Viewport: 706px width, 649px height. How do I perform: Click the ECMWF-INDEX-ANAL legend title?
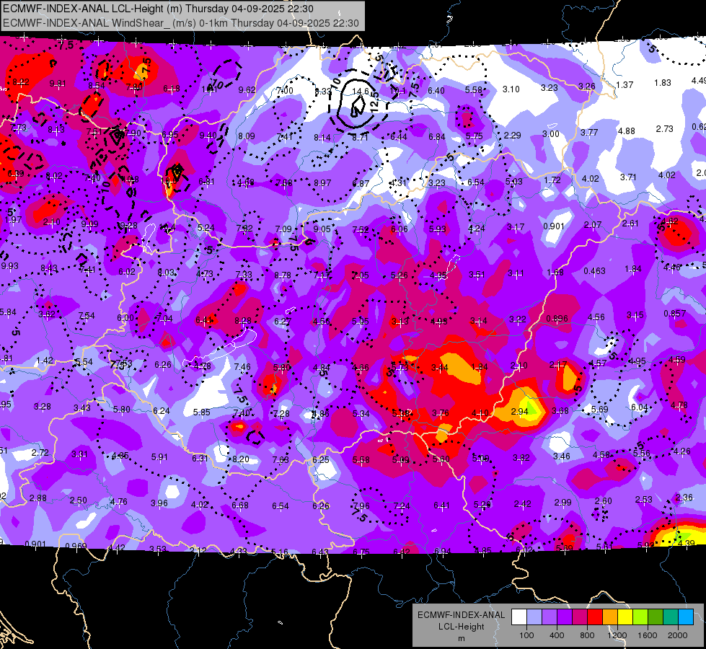tap(461, 615)
